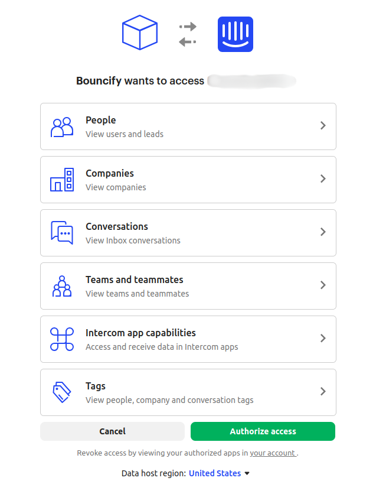Screen dimensions: 386x494
Task: Expand the Companies permission chevron
Action: [323, 178]
